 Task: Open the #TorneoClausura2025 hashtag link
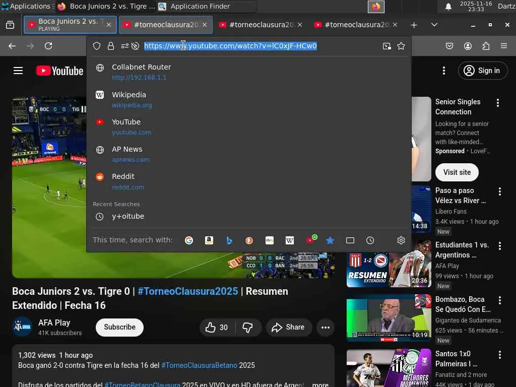click(187, 291)
